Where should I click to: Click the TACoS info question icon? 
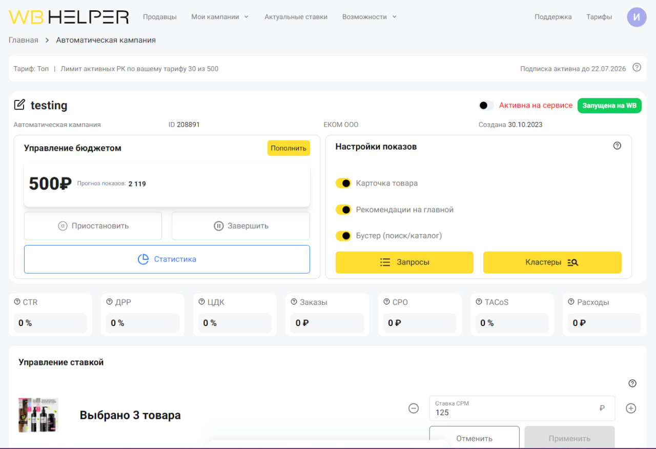tap(479, 302)
